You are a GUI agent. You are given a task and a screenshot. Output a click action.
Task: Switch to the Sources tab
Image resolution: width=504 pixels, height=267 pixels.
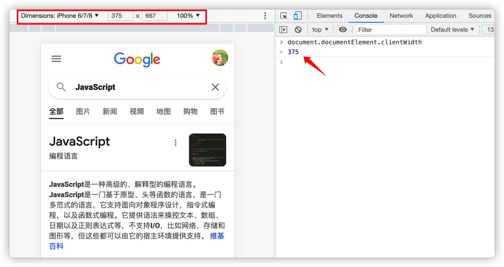coord(480,16)
